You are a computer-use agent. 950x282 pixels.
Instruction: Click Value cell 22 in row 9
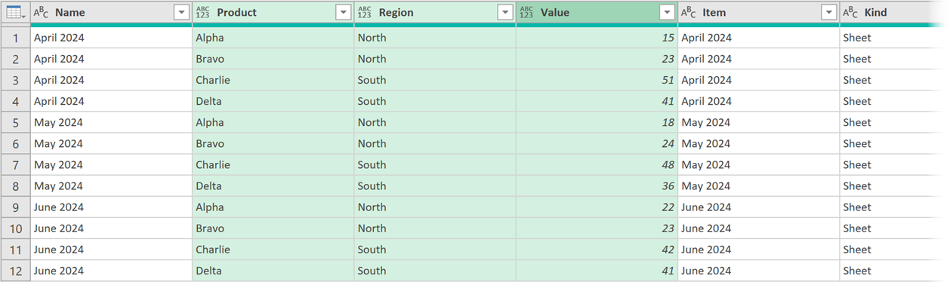coord(597,207)
